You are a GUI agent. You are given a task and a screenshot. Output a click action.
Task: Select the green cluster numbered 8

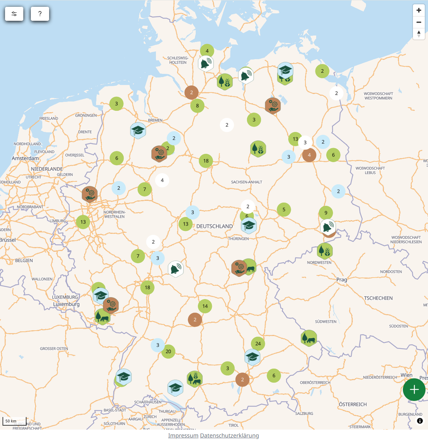click(197, 106)
